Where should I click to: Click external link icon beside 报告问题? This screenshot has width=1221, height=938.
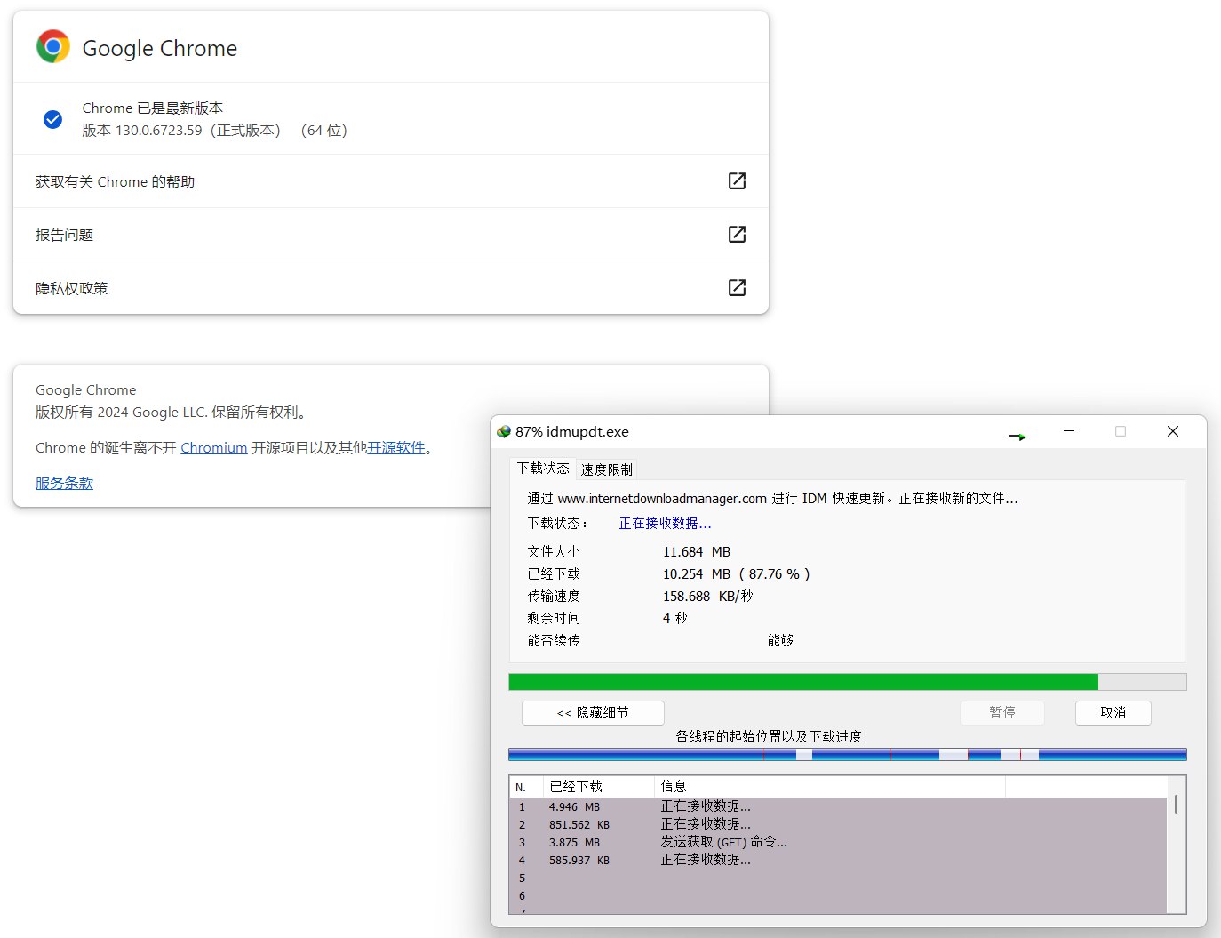[x=737, y=234]
